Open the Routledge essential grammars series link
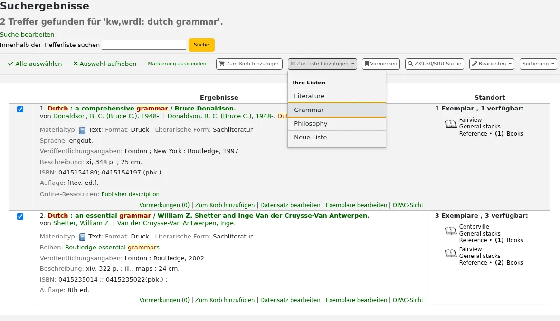Screen dimensions: 560x321 (112, 247)
